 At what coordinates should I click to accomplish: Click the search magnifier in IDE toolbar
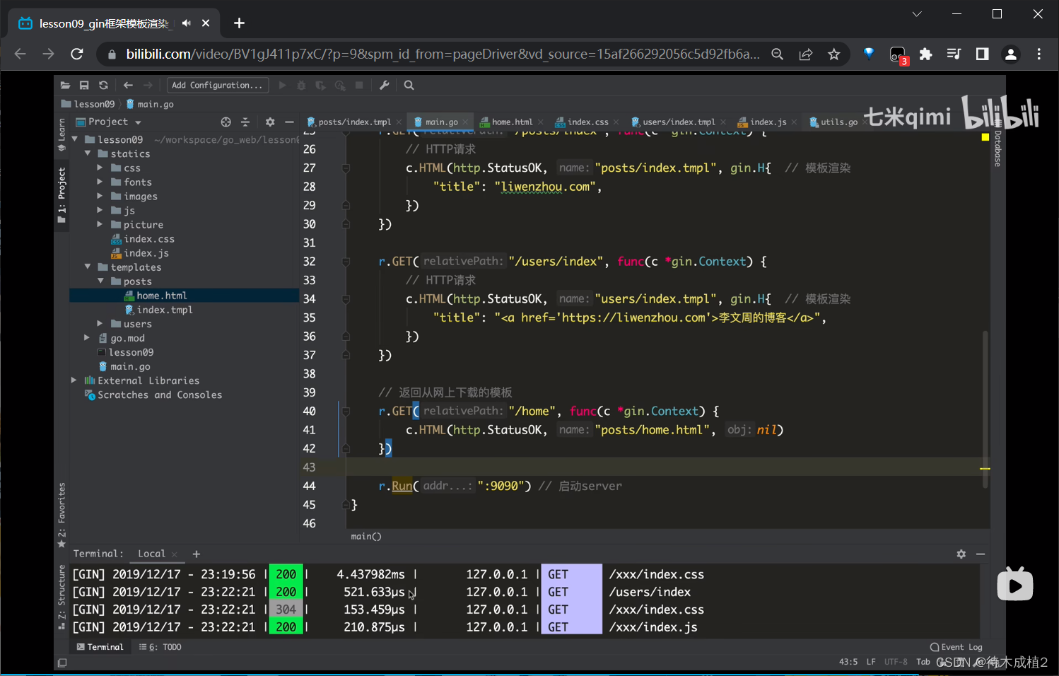409,86
